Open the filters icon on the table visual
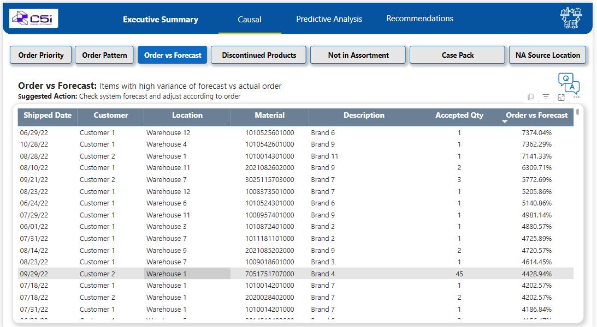Image resolution: width=597 pixels, height=327 pixels. coord(546,97)
